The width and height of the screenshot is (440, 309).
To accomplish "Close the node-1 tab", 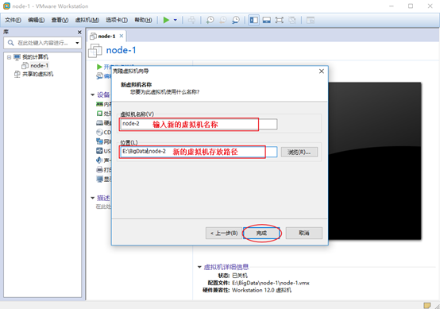I will click(x=122, y=36).
